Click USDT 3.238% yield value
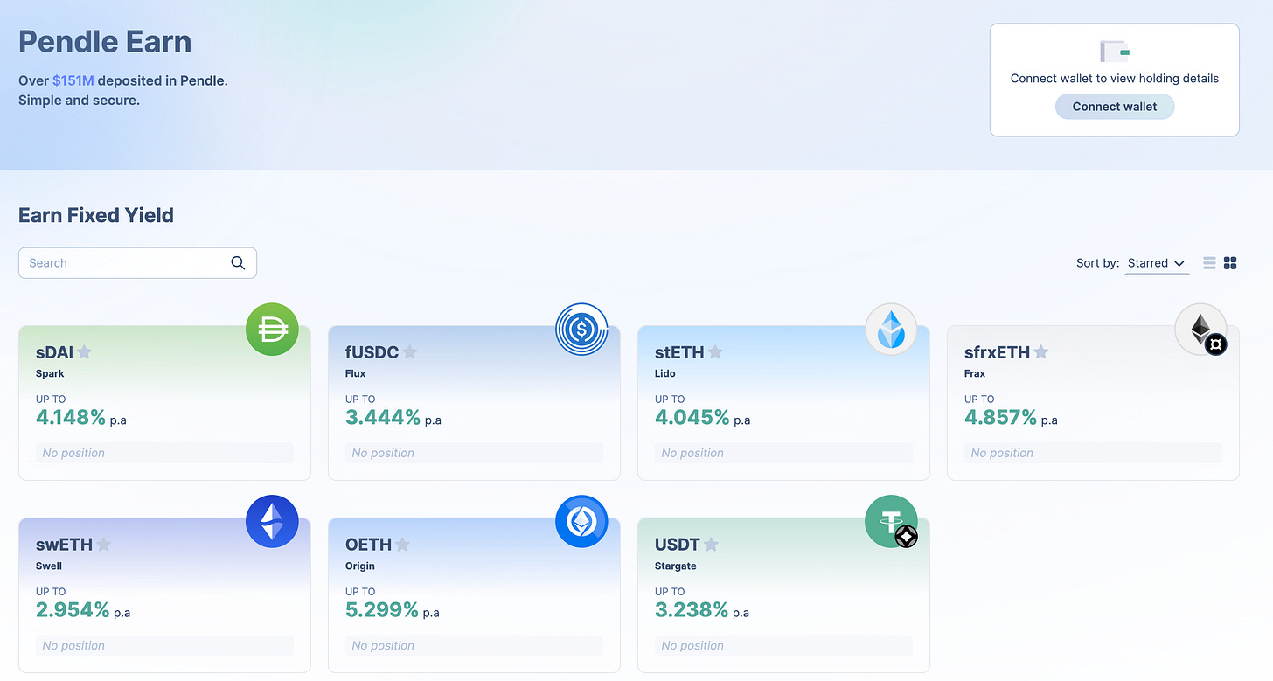 pyautogui.click(x=692, y=610)
